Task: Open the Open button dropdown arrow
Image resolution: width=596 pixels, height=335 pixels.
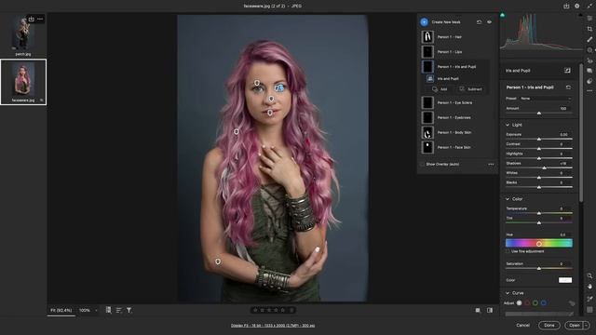Action: (586, 325)
